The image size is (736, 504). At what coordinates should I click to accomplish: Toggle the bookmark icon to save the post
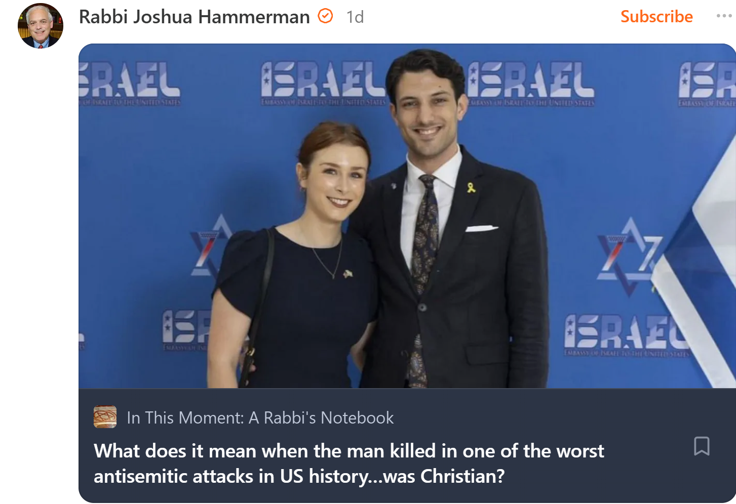coord(702,446)
